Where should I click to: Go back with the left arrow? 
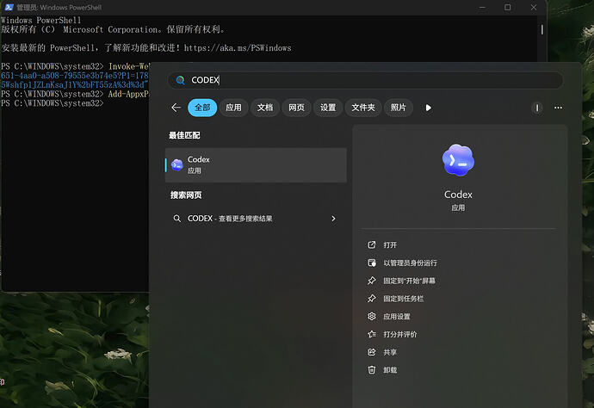point(176,108)
